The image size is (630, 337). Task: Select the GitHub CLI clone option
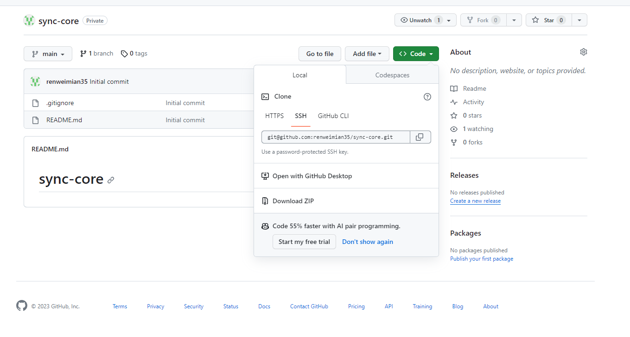pyautogui.click(x=333, y=116)
